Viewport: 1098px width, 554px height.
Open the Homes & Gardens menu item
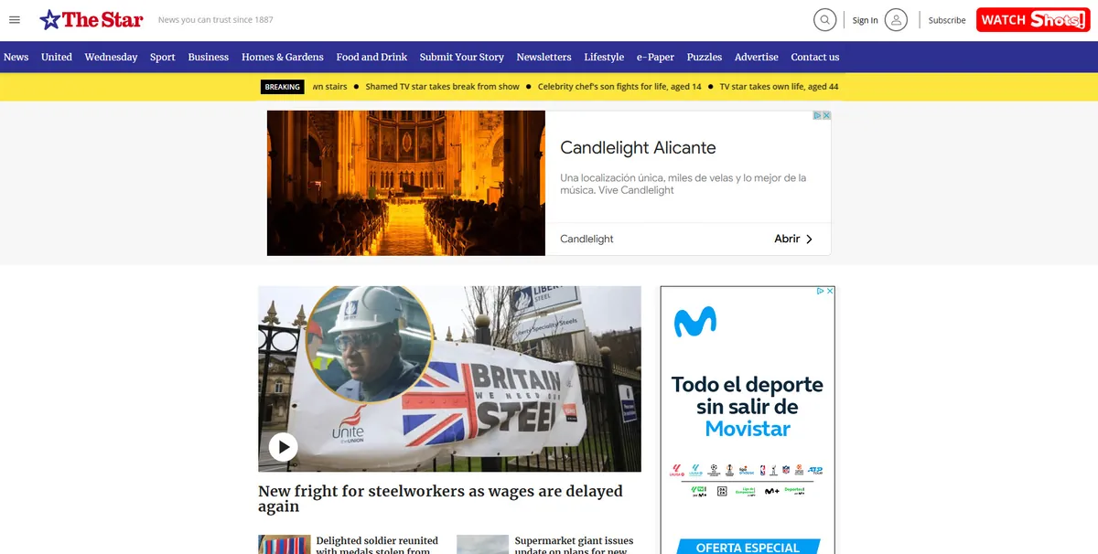(283, 57)
